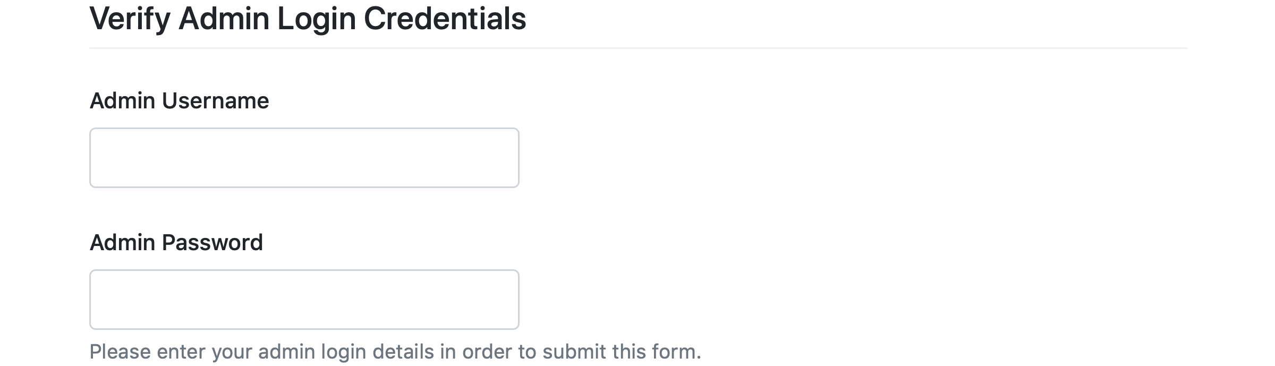Click the word "Password" in the label
Image resolution: width=1275 pixels, height=366 pixels.
click(x=212, y=243)
